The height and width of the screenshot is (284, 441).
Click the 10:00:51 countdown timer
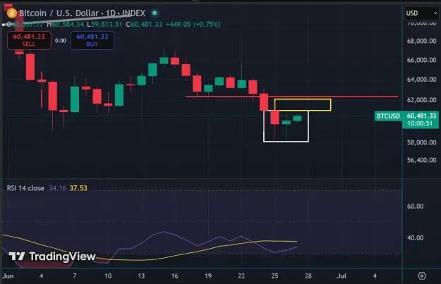tap(420, 123)
